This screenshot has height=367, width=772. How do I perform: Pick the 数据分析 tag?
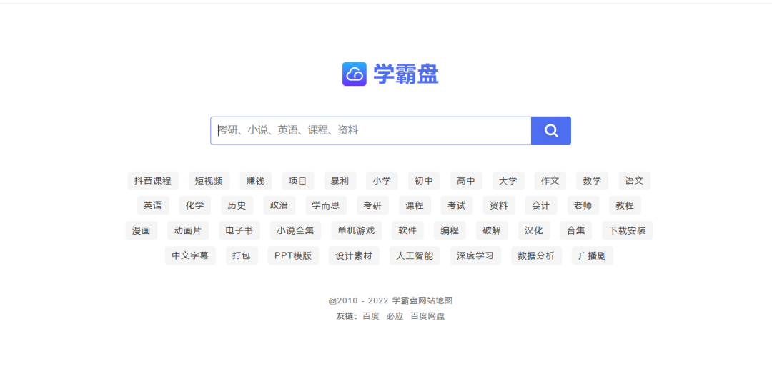(536, 255)
